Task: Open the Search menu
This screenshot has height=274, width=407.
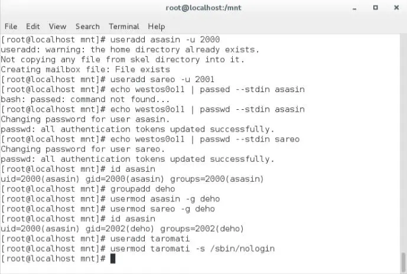Action: (x=87, y=27)
